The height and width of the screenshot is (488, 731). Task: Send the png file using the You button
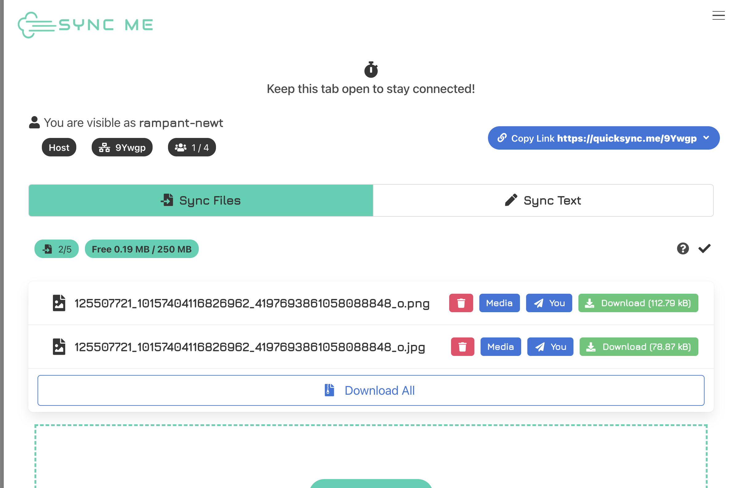tap(549, 303)
